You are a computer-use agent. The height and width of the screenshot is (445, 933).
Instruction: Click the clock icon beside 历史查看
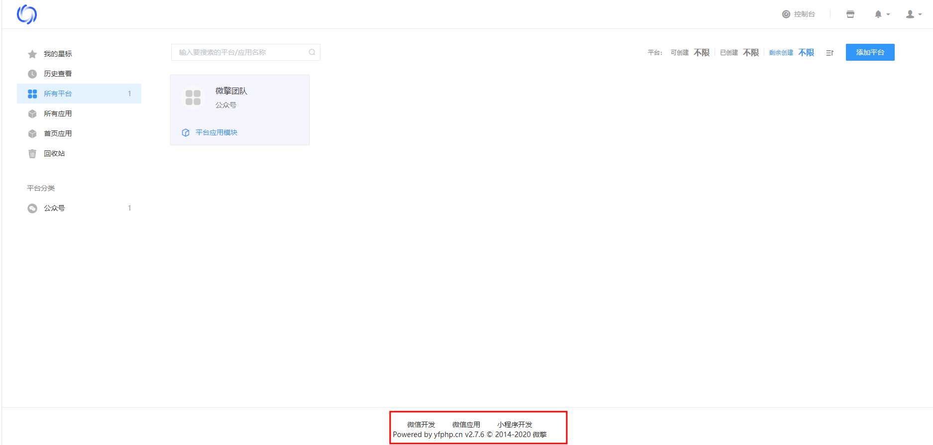(x=32, y=74)
